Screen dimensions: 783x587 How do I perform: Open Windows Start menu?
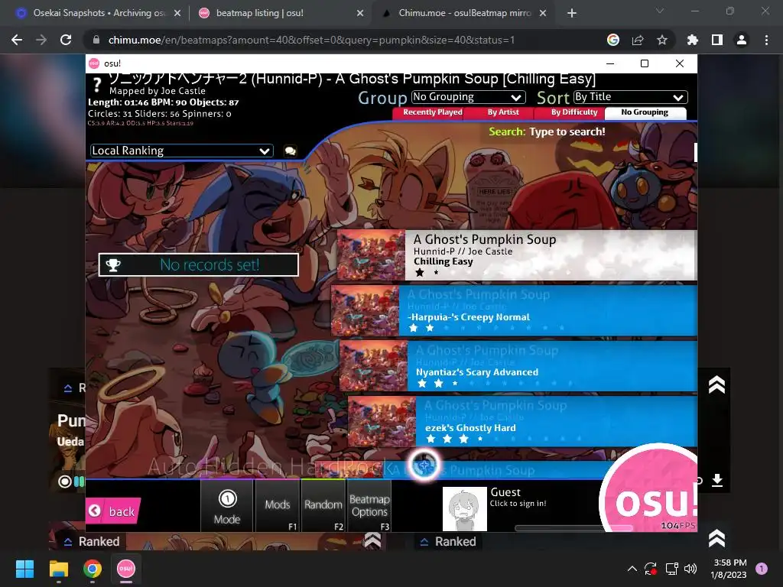coord(24,569)
